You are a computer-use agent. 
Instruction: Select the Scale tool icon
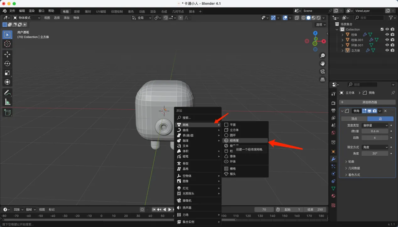7,73
